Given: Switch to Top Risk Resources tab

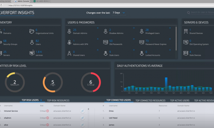Looking at the screenshot, I should click(58, 100).
